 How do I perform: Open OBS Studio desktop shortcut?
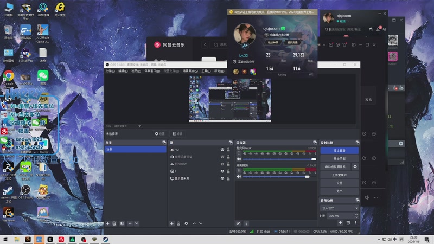click(x=25, y=192)
